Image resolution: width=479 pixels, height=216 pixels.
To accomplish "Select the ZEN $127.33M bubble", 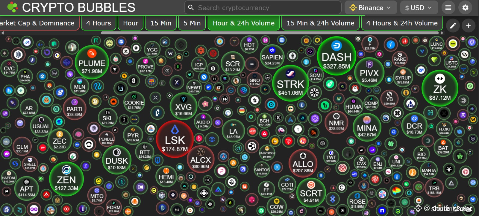I will coord(66,179).
